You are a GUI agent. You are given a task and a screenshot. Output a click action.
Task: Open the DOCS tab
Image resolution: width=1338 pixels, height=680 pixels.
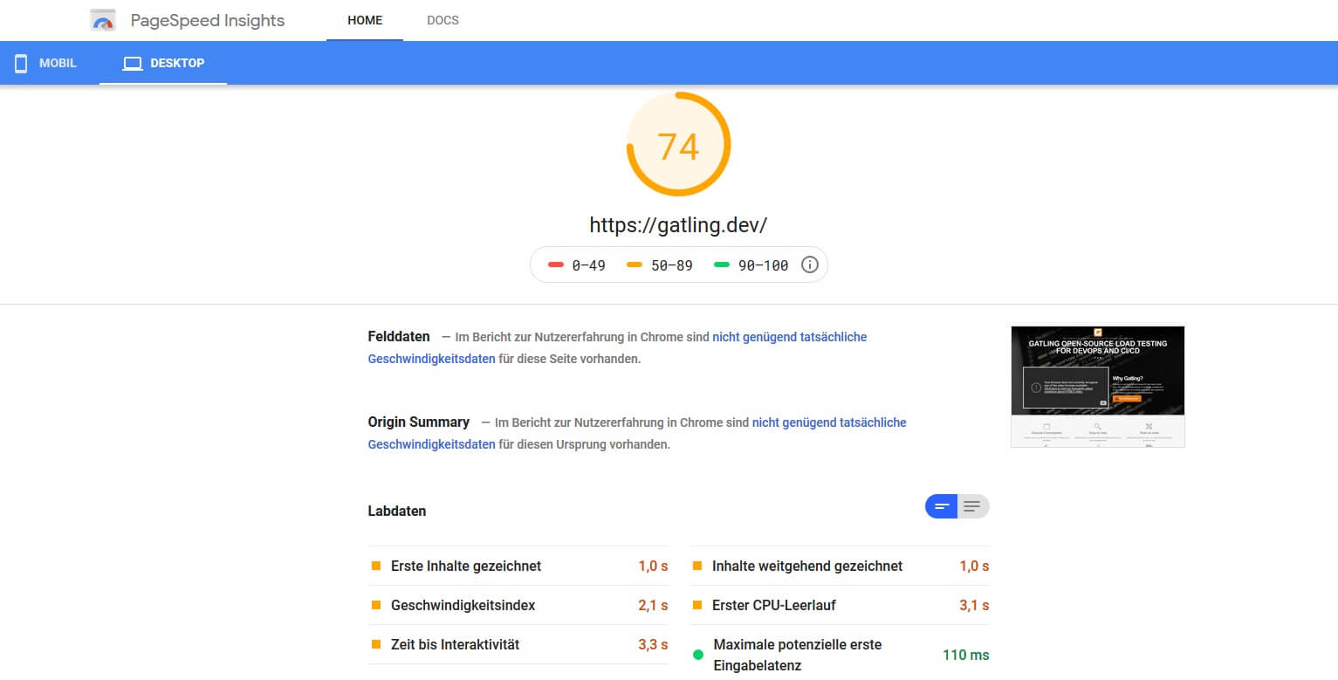pos(443,20)
